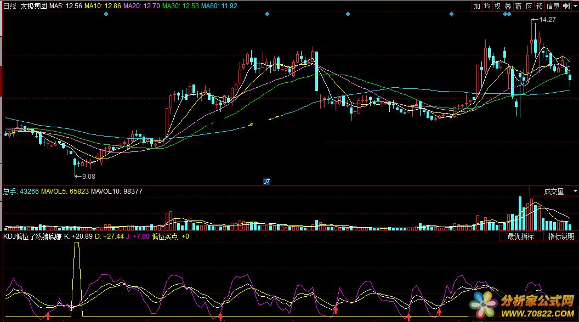Click the 预 toolbar button
The height and width of the screenshot is (322, 579).
[540, 6]
